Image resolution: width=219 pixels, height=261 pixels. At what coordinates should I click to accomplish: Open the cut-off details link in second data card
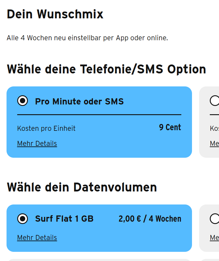pyautogui.click(x=215, y=238)
